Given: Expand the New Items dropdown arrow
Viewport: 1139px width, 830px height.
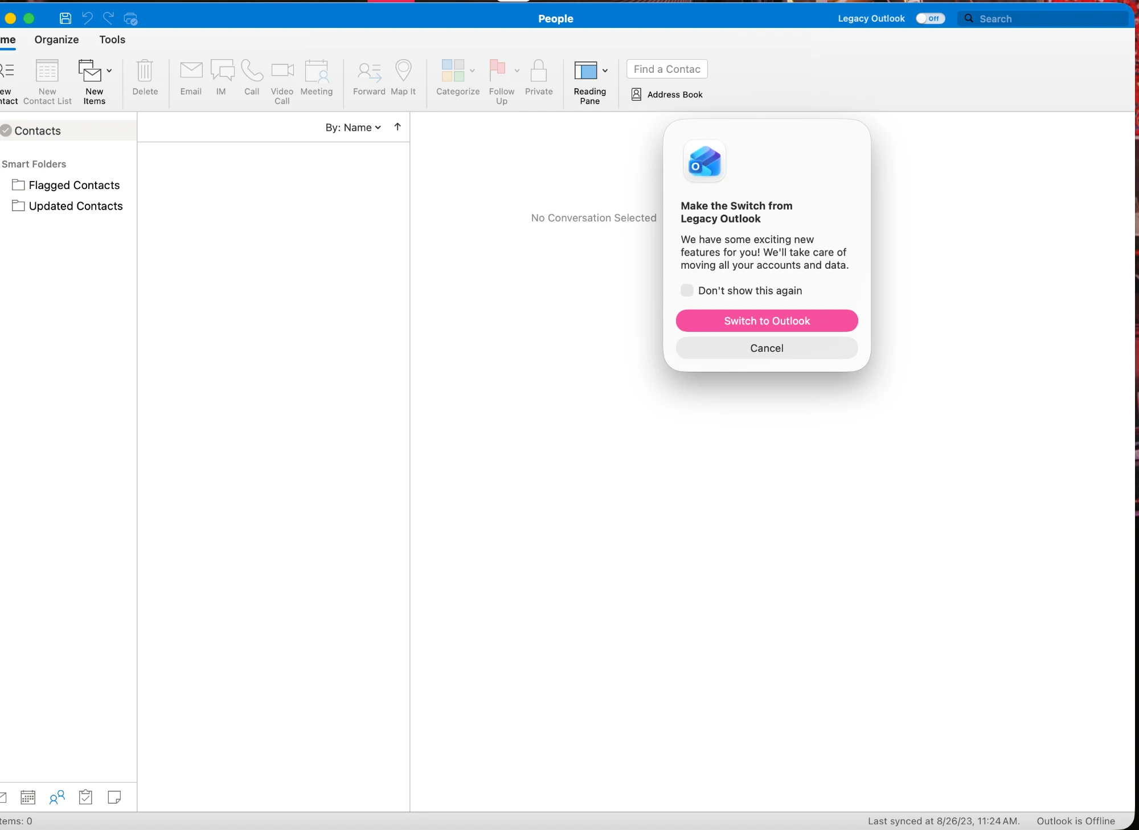Looking at the screenshot, I should [109, 71].
